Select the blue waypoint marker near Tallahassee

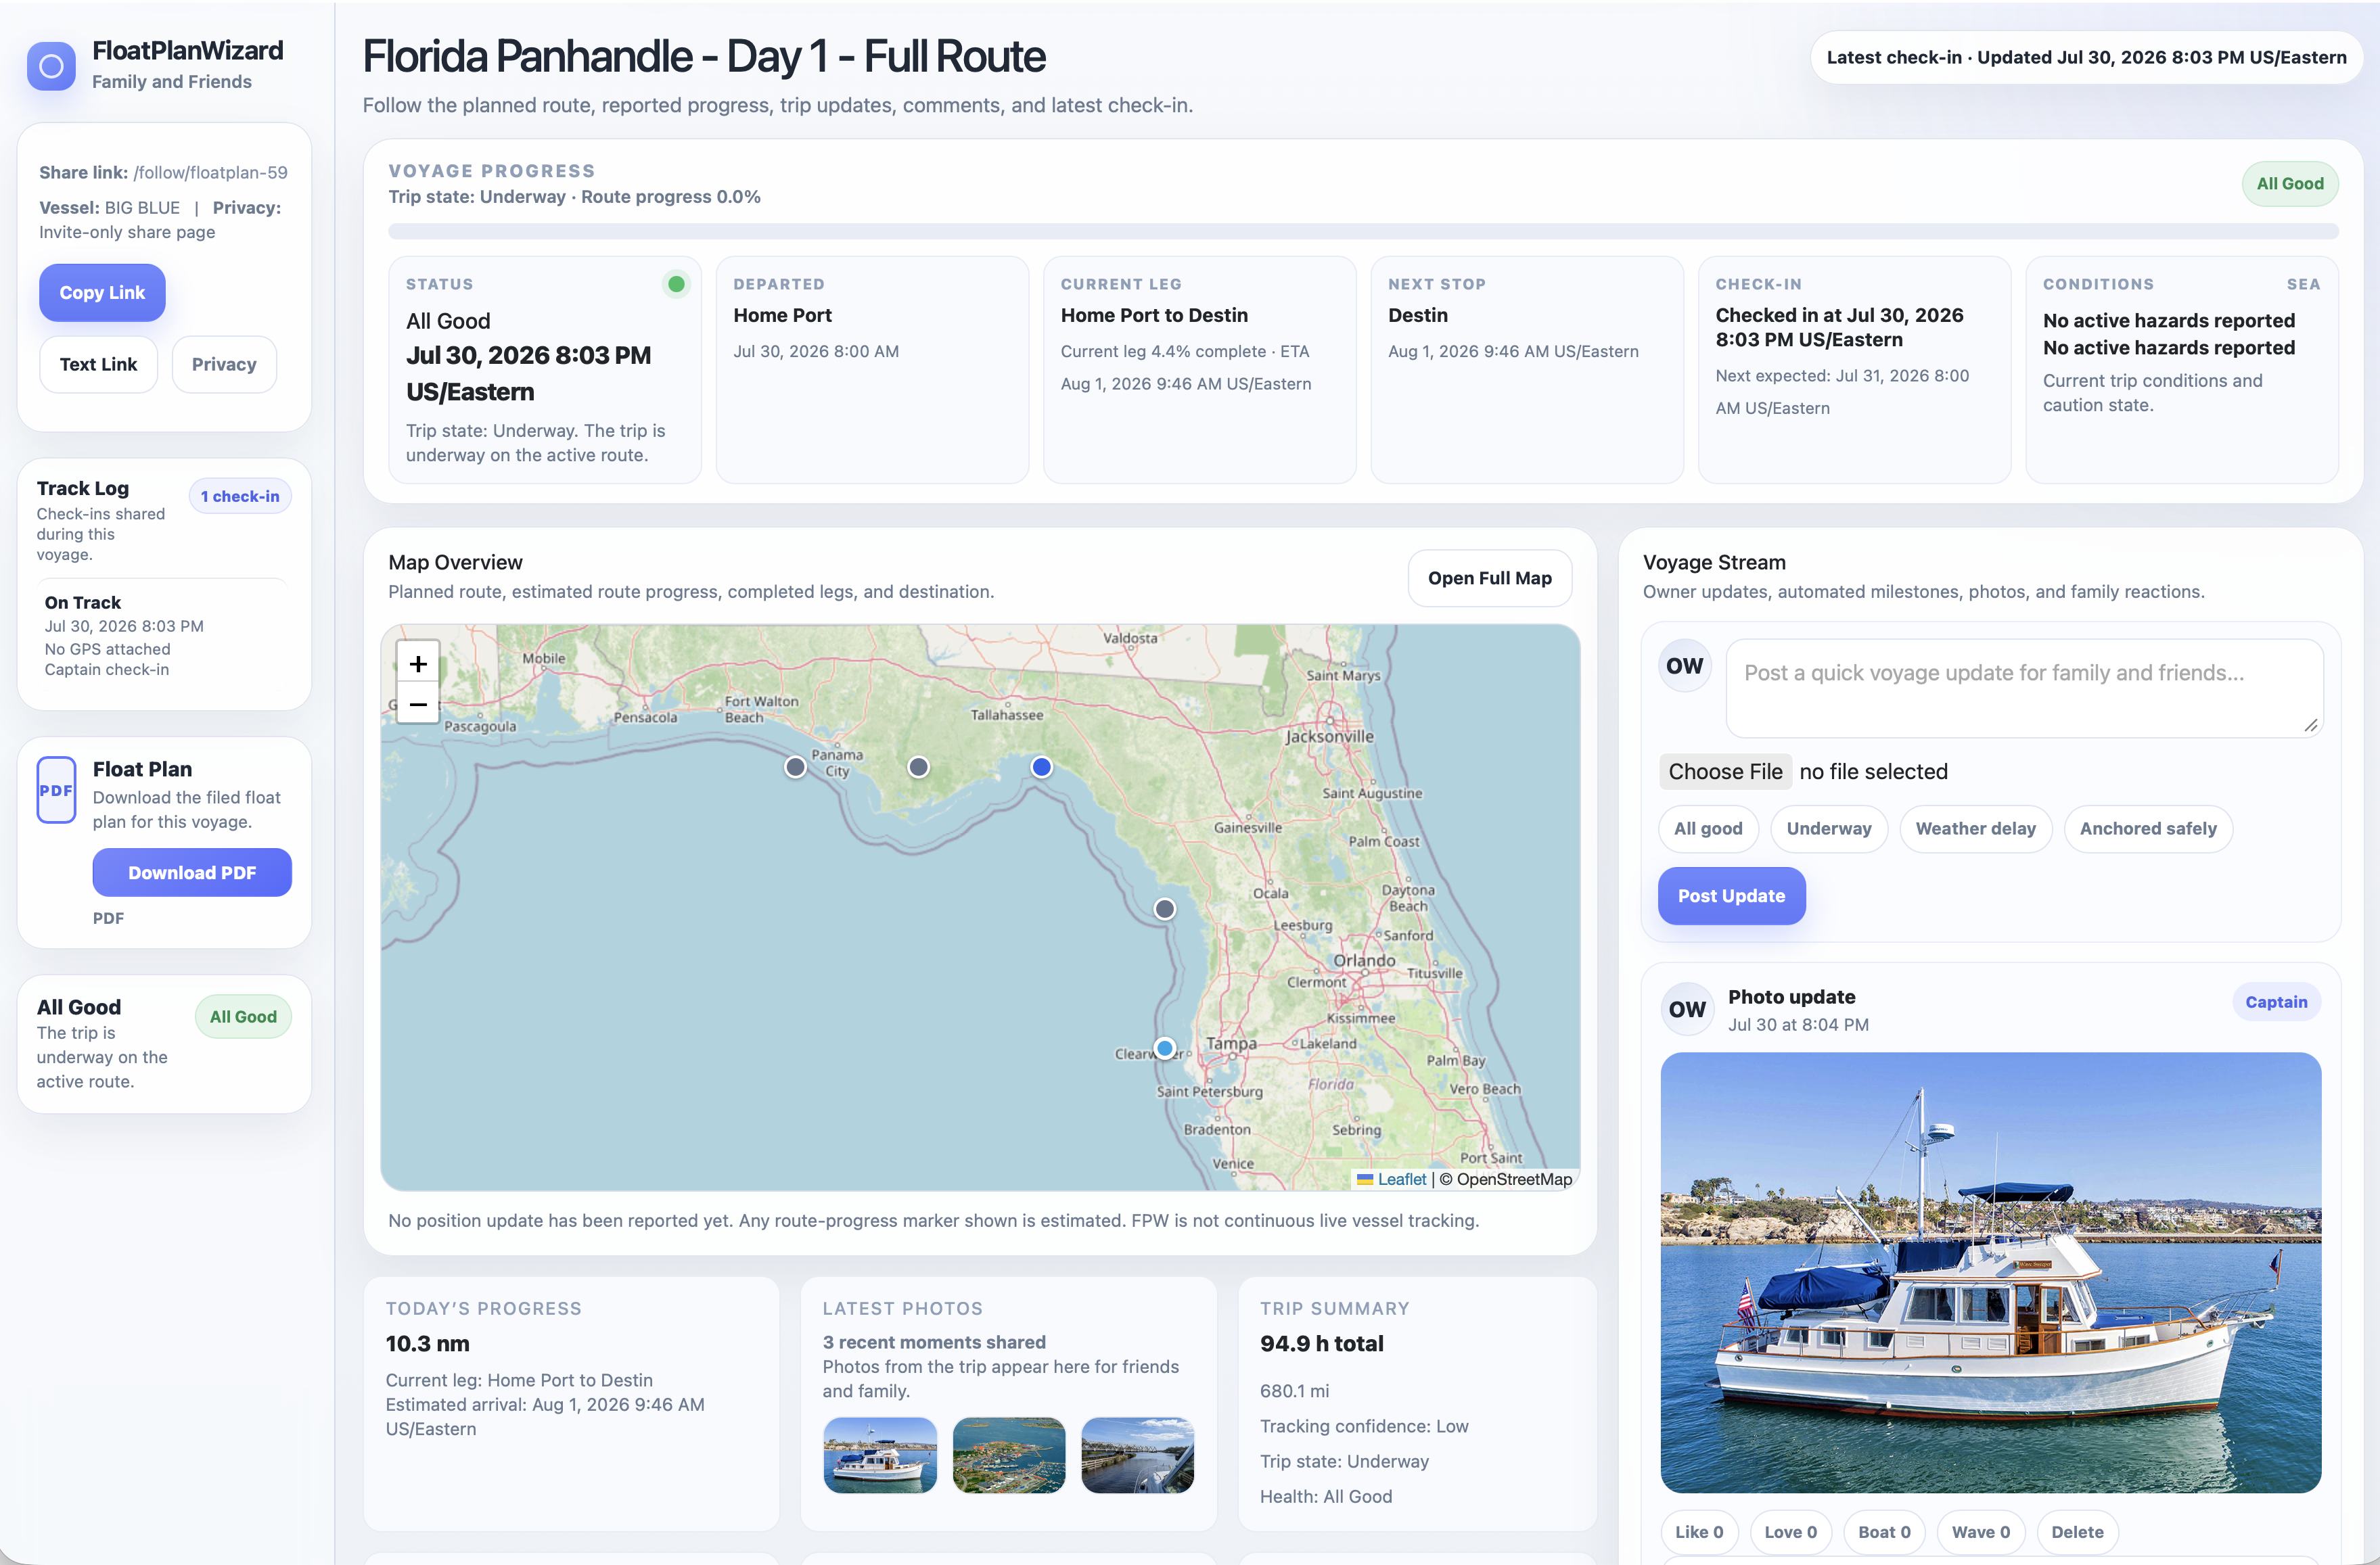pos(1041,767)
